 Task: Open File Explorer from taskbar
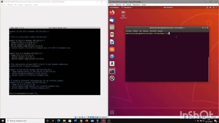pyautogui.click(x=64, y=121)
